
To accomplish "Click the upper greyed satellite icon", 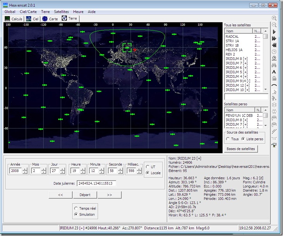I will tap(274, 92).
